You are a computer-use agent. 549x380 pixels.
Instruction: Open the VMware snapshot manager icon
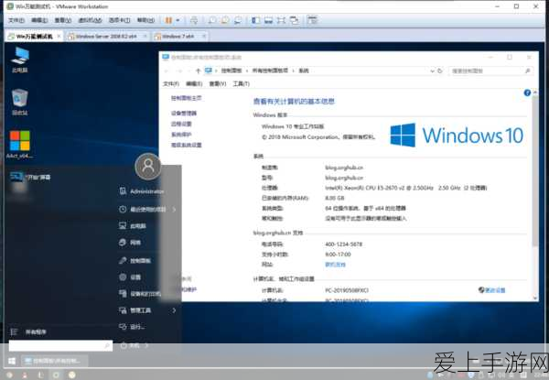(238, 20)
